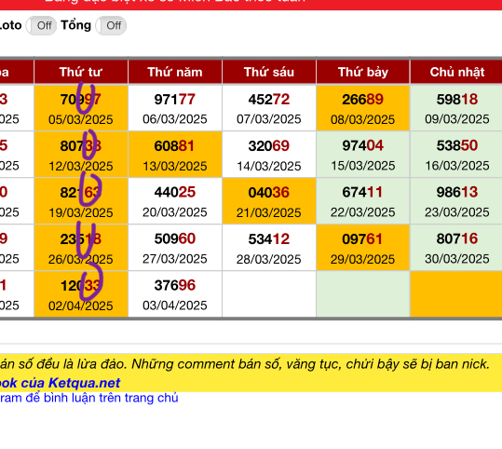
Task: Click the cell for 26689 on 08/03/2025
Action: tap(363, 108)
